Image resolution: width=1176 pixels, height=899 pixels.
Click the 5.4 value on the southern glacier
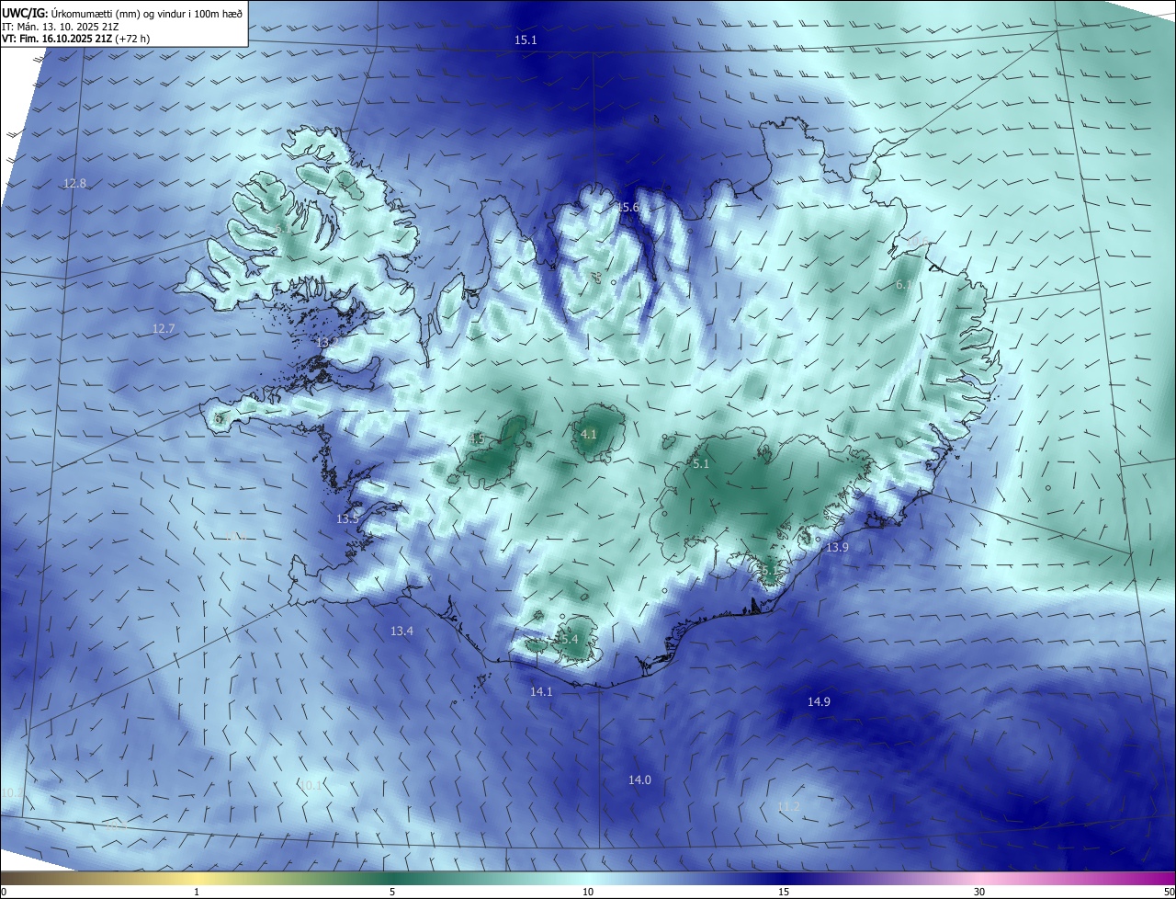tap(570, 640)
